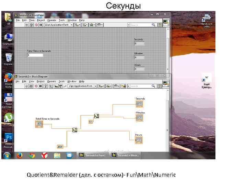
Task: Click Pause in Block Diagram toolbar
Action: (x=40, y=86)
